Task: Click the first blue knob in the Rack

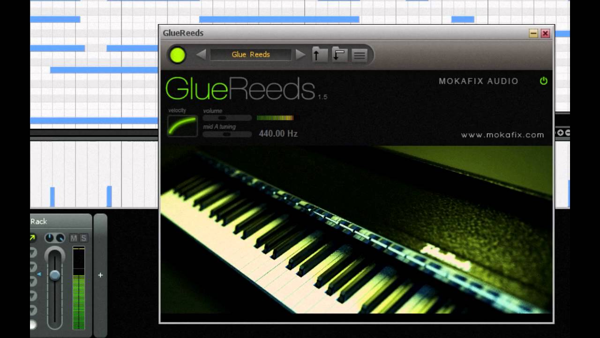Action: pyautogui.click(x=50, y=238)
